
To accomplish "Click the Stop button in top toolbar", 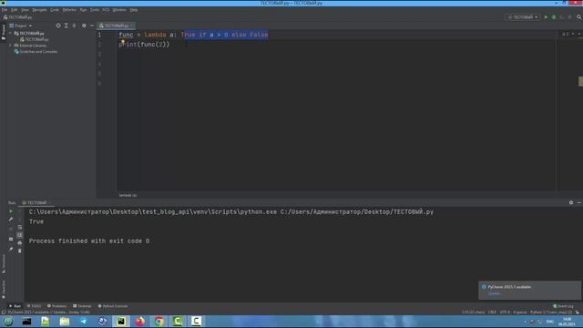I will (569, 17).
